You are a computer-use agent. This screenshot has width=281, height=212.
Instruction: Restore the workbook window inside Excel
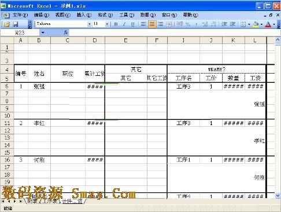pos(271,15)
